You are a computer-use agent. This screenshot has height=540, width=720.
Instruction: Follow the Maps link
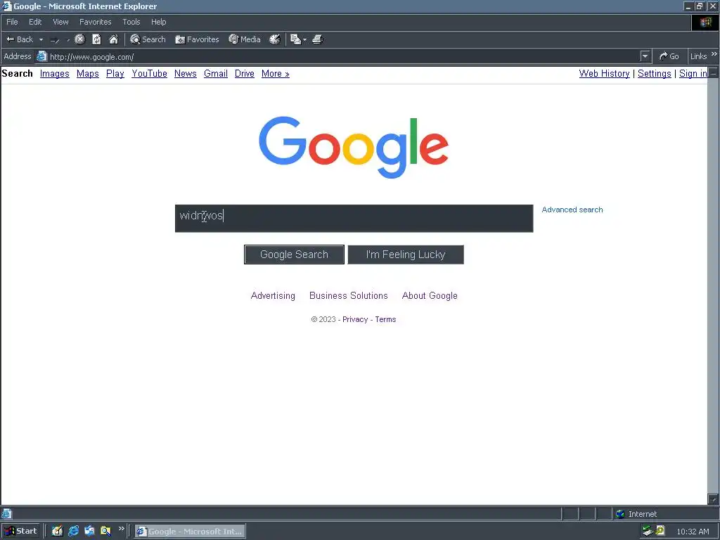point(88,73)
